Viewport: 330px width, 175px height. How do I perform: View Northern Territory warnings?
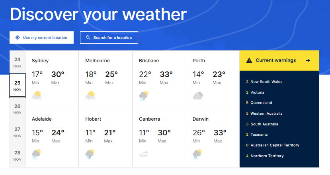point(267,156)
